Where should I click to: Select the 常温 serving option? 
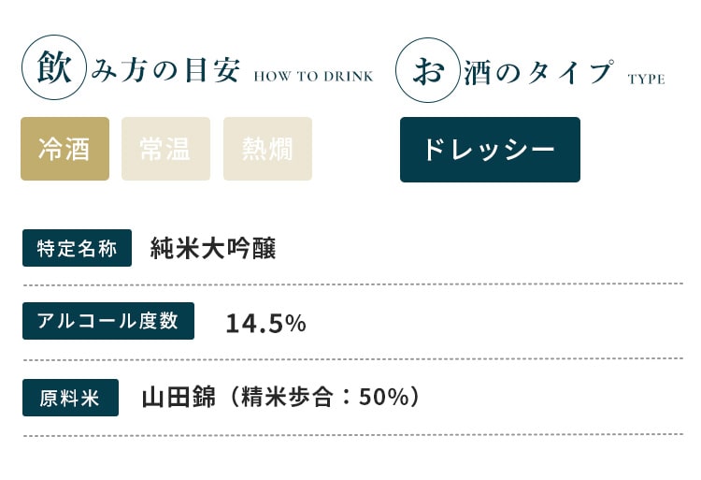[x=165, y=149]
